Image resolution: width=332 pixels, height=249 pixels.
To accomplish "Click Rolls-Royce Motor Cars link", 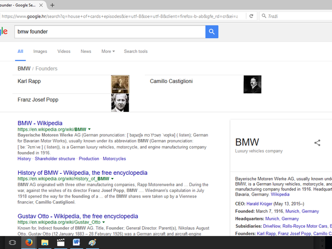I will 305,226.
